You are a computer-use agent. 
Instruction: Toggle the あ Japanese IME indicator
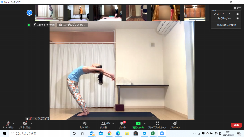point(220,133)
